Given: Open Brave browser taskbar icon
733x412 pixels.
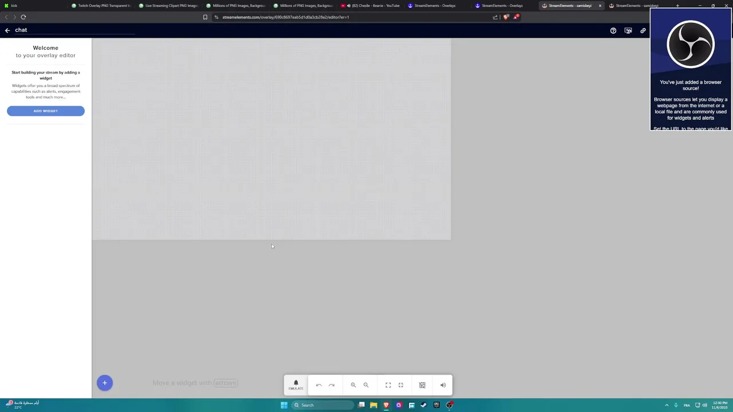Looking at the screenshot, I should tap(386, 405).
